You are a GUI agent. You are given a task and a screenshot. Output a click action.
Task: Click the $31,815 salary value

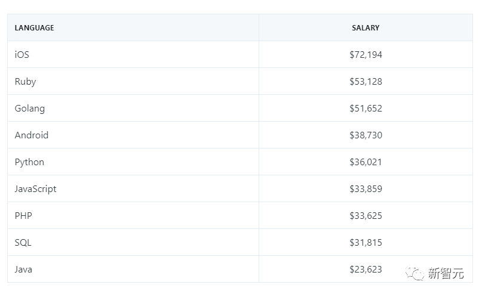coord(366,243)
